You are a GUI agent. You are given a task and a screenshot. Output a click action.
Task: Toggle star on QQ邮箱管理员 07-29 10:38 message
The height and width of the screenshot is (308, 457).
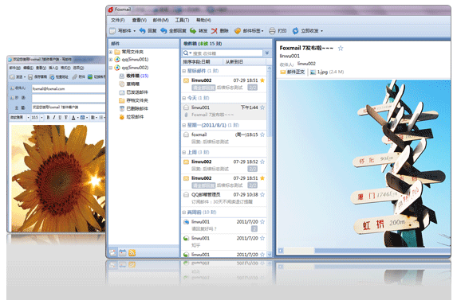click(262, 194)
